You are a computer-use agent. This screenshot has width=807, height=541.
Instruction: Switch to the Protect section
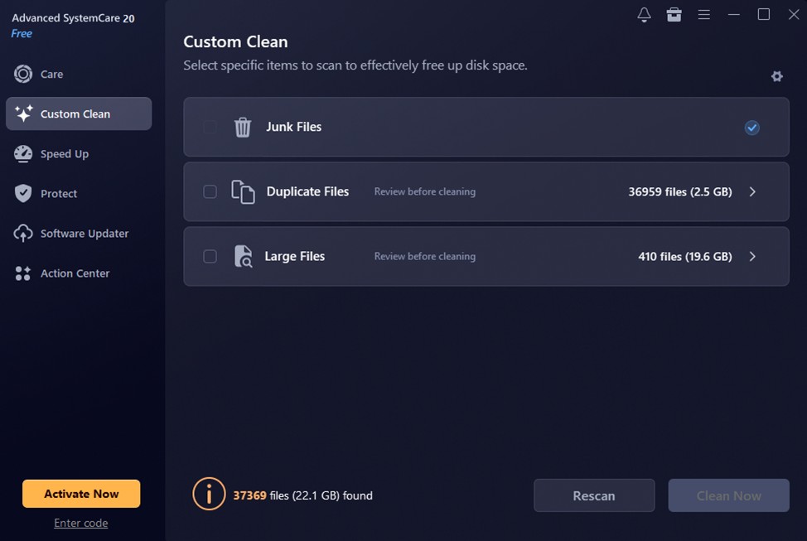coord(79,194)
